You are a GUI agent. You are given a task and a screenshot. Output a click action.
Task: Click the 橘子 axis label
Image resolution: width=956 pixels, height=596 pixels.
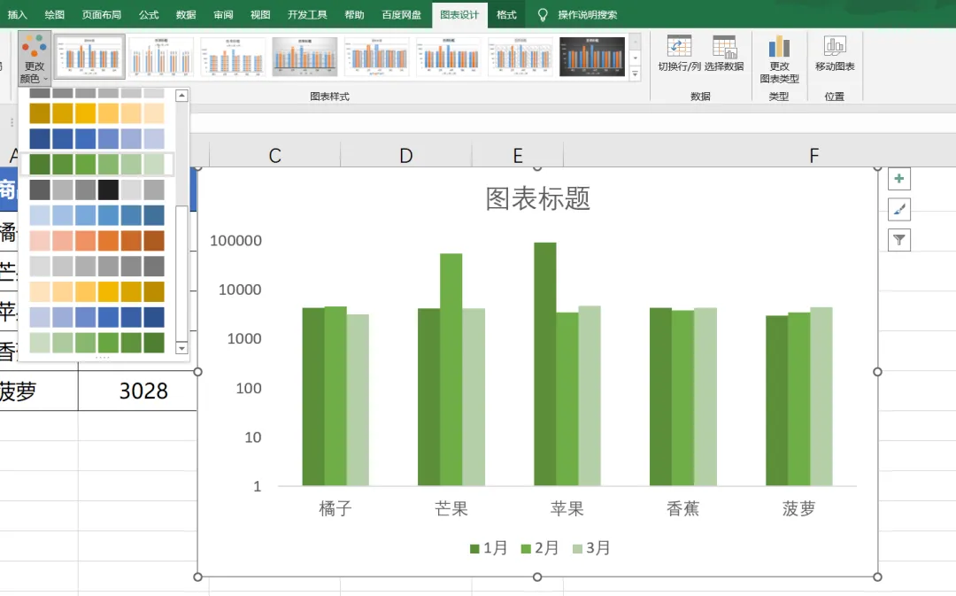(335, 508)
